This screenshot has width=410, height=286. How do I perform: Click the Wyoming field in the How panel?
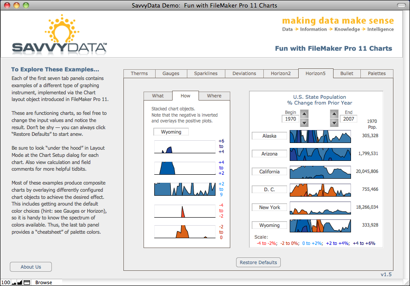pyautogui.click(x=171, y=132)
